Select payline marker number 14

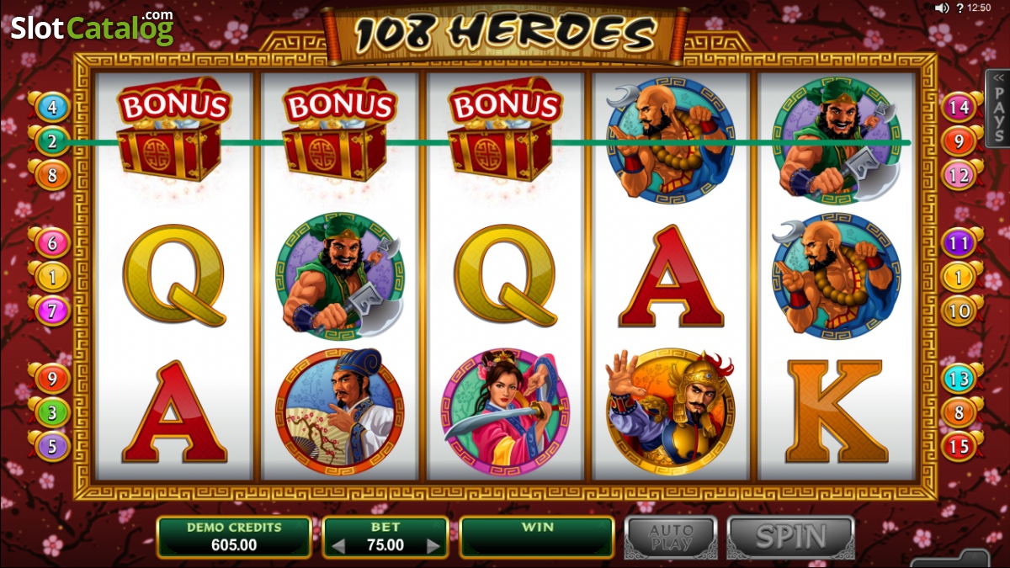[959, 108]
